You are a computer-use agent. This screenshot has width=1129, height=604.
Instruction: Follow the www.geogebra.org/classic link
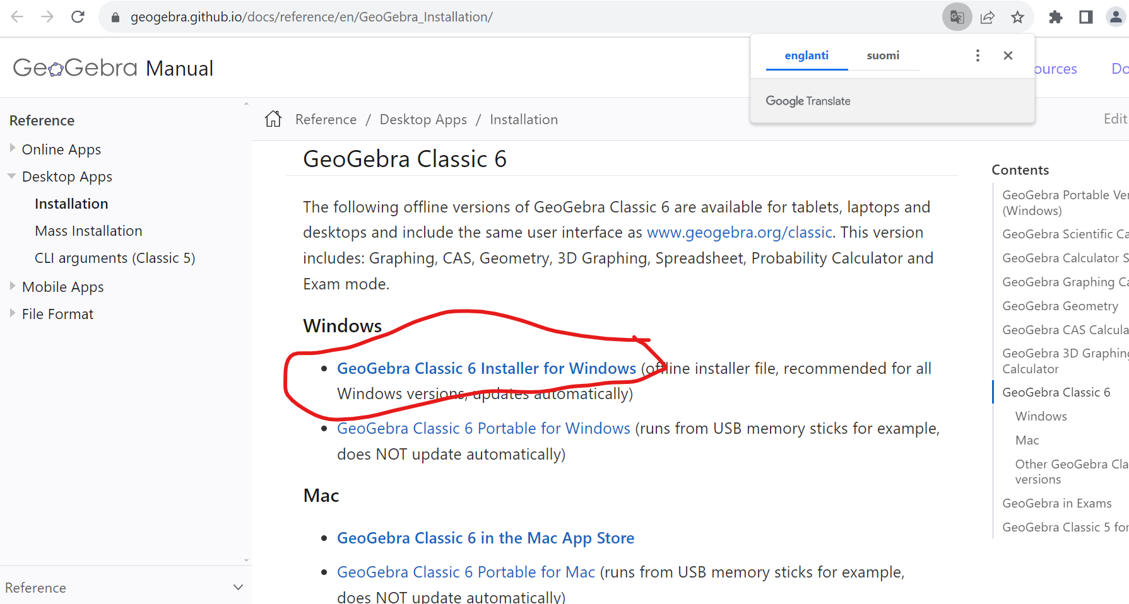(738, 232)
